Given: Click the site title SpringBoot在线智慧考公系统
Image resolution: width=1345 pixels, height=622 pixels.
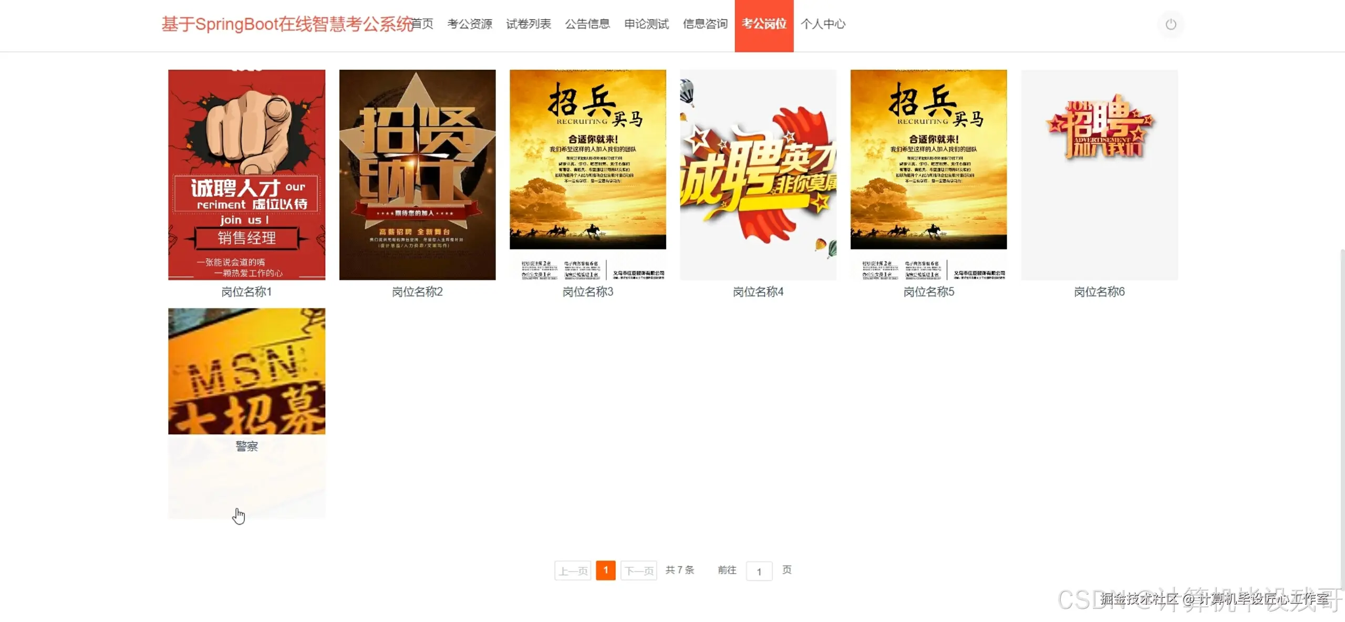Looking at the screenshot, I should (286, 24).
